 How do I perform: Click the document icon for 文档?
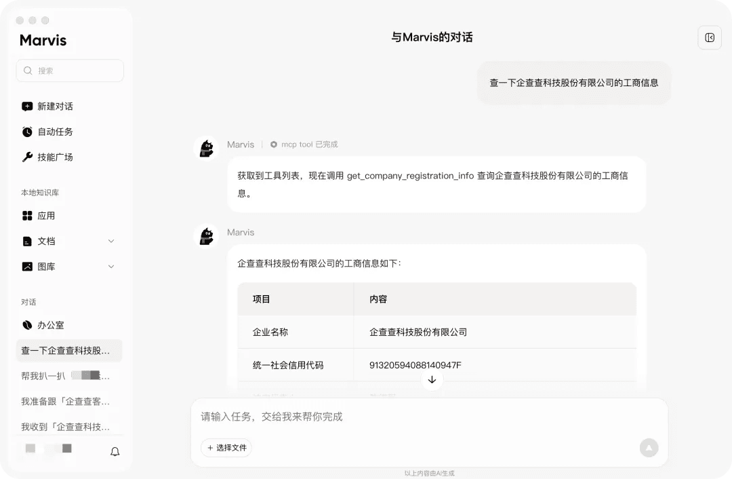tap(27, 241)
